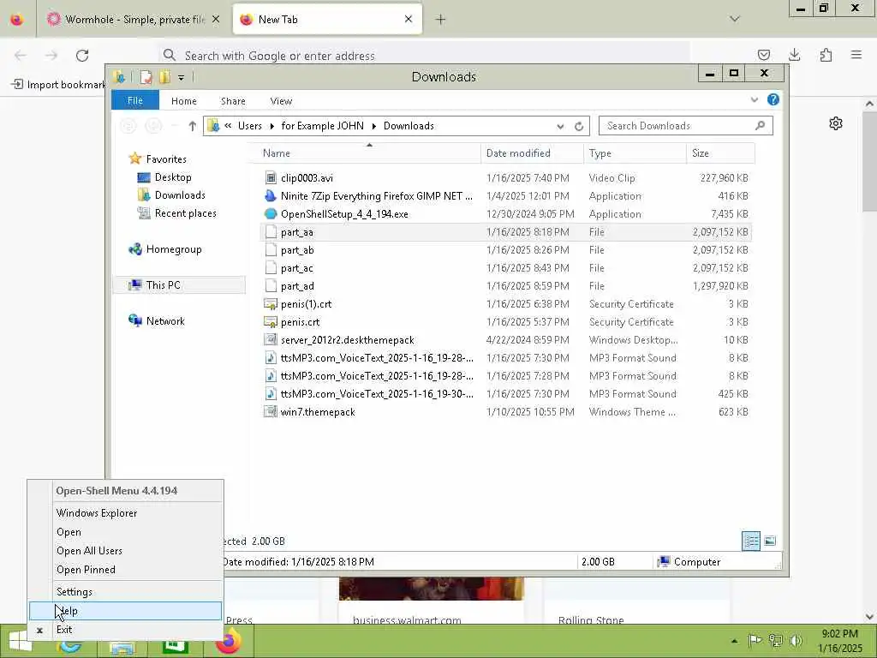Screen dimensions: 877x658
Task: Click the Explorer Help question mark icon
Action: tap(773, 99)
